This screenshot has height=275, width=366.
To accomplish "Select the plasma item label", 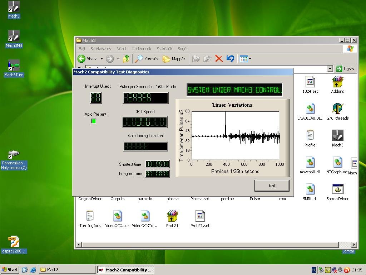I will [x=173, y=199].
